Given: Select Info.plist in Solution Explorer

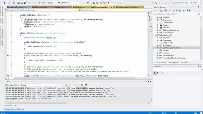Looking at the screenshot, I should click(x=166, y=50).
